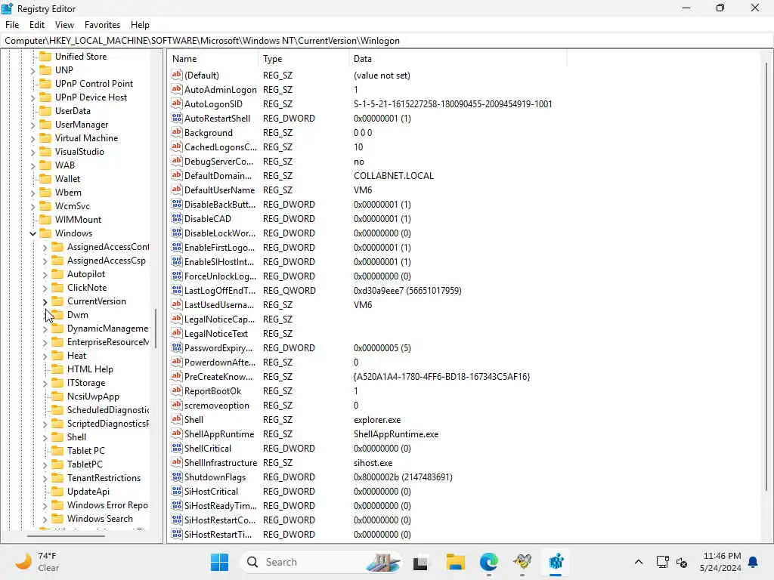774x580 pixels.
Task: Select the COLLABNET.LOCAL data cell
Action: [x=393, y=175]
